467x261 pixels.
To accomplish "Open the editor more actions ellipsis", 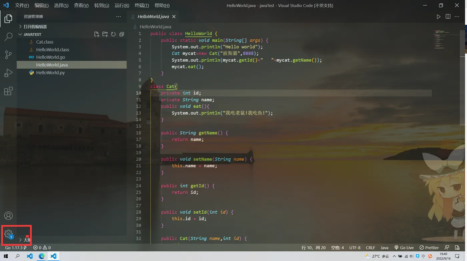I will [457, 16].
